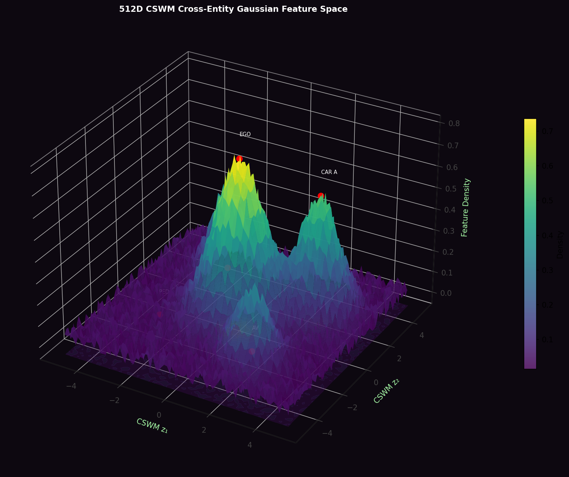Screen dimensions: 569x477
Task: Select the 'CSWM z₁' axis label
Action: pyautogui.click(x=152, y=426)
